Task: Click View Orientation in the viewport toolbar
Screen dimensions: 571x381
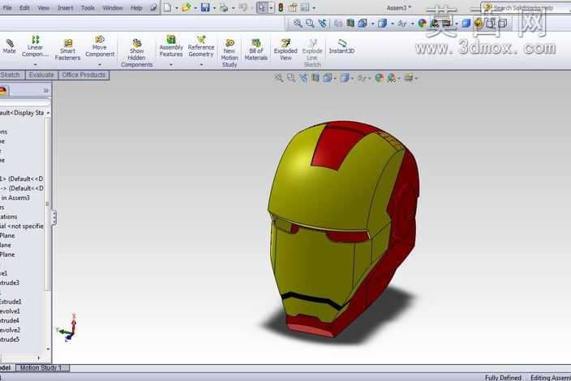Action: [x=328, y=78]
